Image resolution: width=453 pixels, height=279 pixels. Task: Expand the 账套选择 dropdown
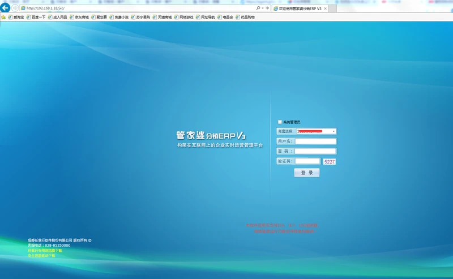334,131
